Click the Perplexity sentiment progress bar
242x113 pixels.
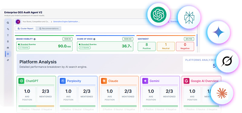(x=78, y=106)
